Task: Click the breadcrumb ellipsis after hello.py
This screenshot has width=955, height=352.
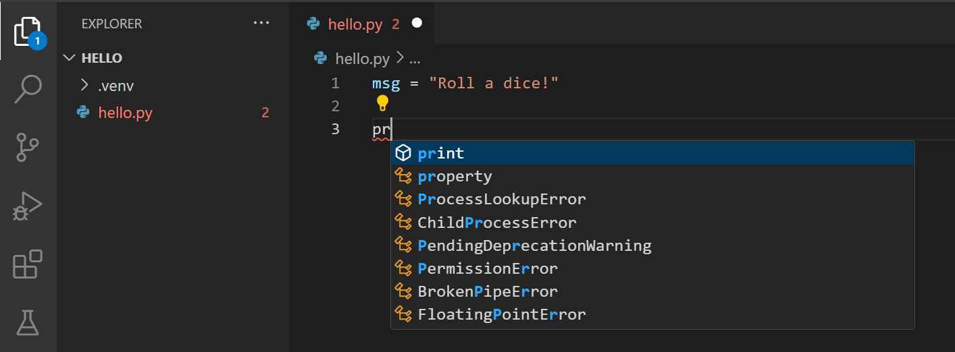Action: (415, 59)
